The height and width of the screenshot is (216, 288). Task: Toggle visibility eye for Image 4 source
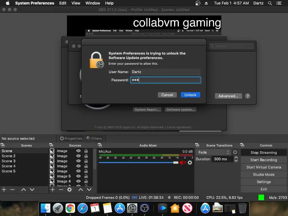(78, 181)
